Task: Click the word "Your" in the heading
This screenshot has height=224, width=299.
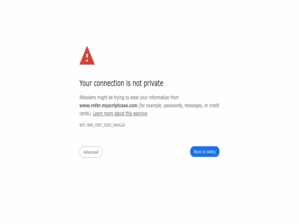Action: (x=86, y=83)
